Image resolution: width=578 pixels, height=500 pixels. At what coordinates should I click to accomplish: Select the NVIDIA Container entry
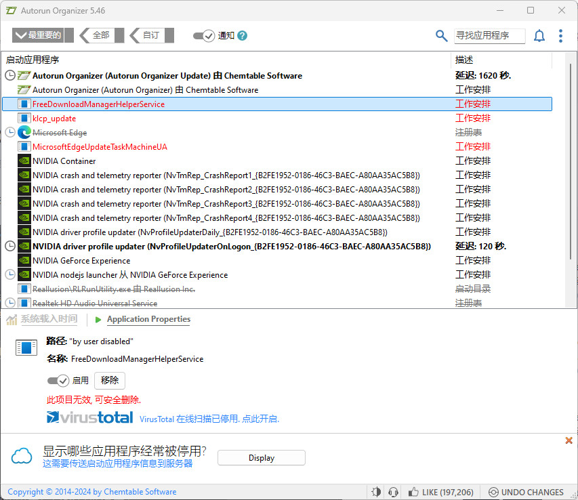pos(277,161)
